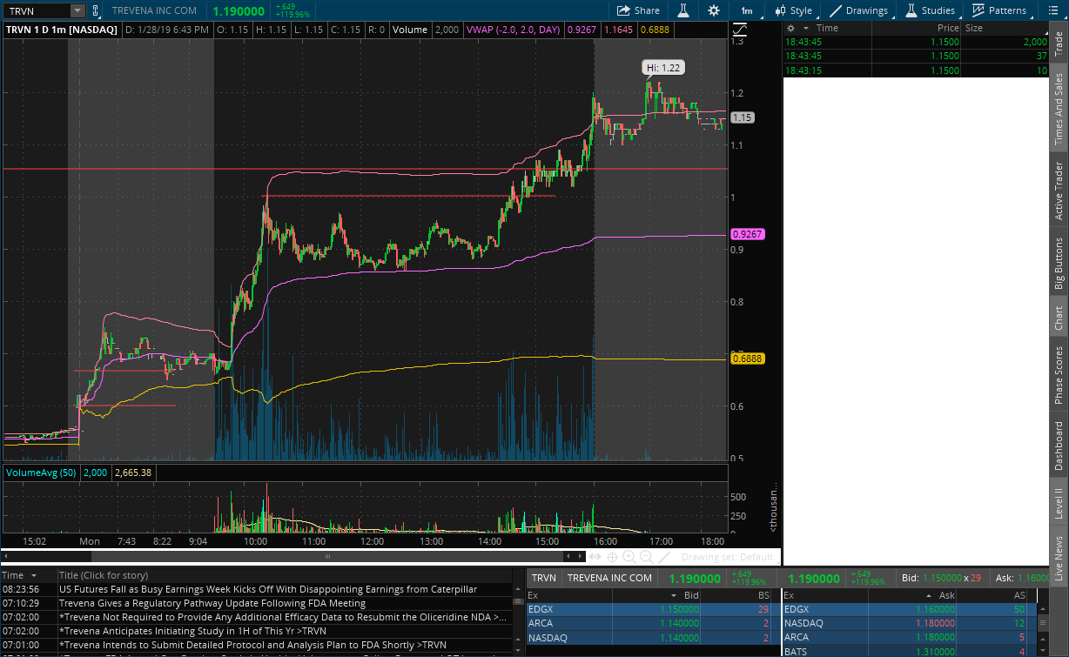Click the zoom out magnifier icon
The height and width of the screenshot is (657, 1069).
tap(647, 557)
